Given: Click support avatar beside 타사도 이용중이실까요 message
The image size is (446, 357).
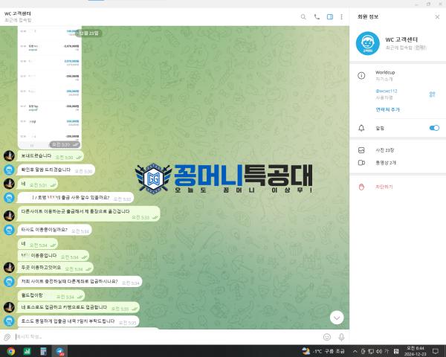Looking at the screenshot, I should 9,230.
